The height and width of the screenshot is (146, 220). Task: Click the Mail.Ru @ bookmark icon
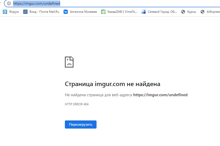pos(25,12)
